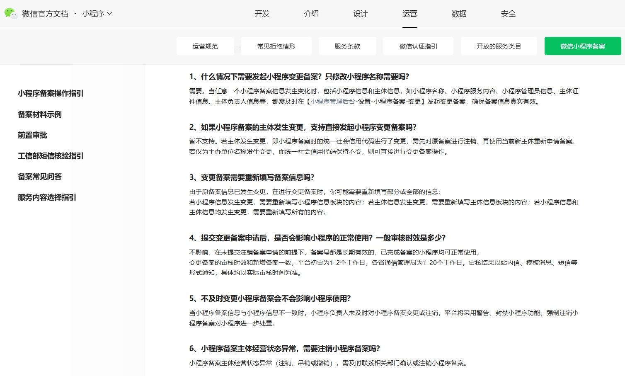The height and width of the screenshot is (376, 625).
Task: Follow the 小程序管理后台 hyperlink
Action: [333, 102]
